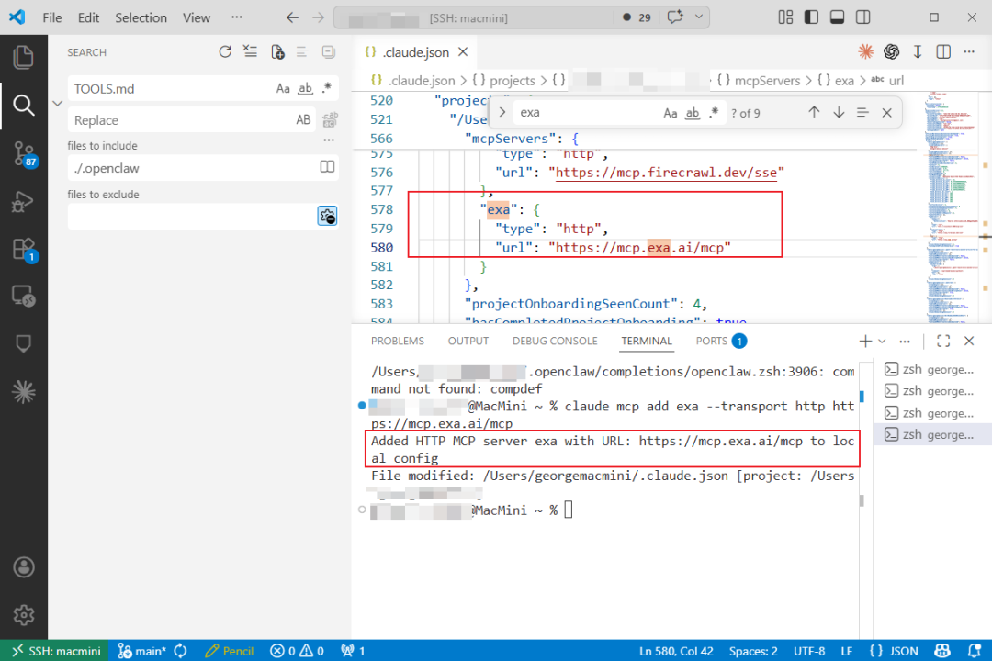Toggle secondary side bar visibility
992x661 pixels.
(x=862, y=17)
